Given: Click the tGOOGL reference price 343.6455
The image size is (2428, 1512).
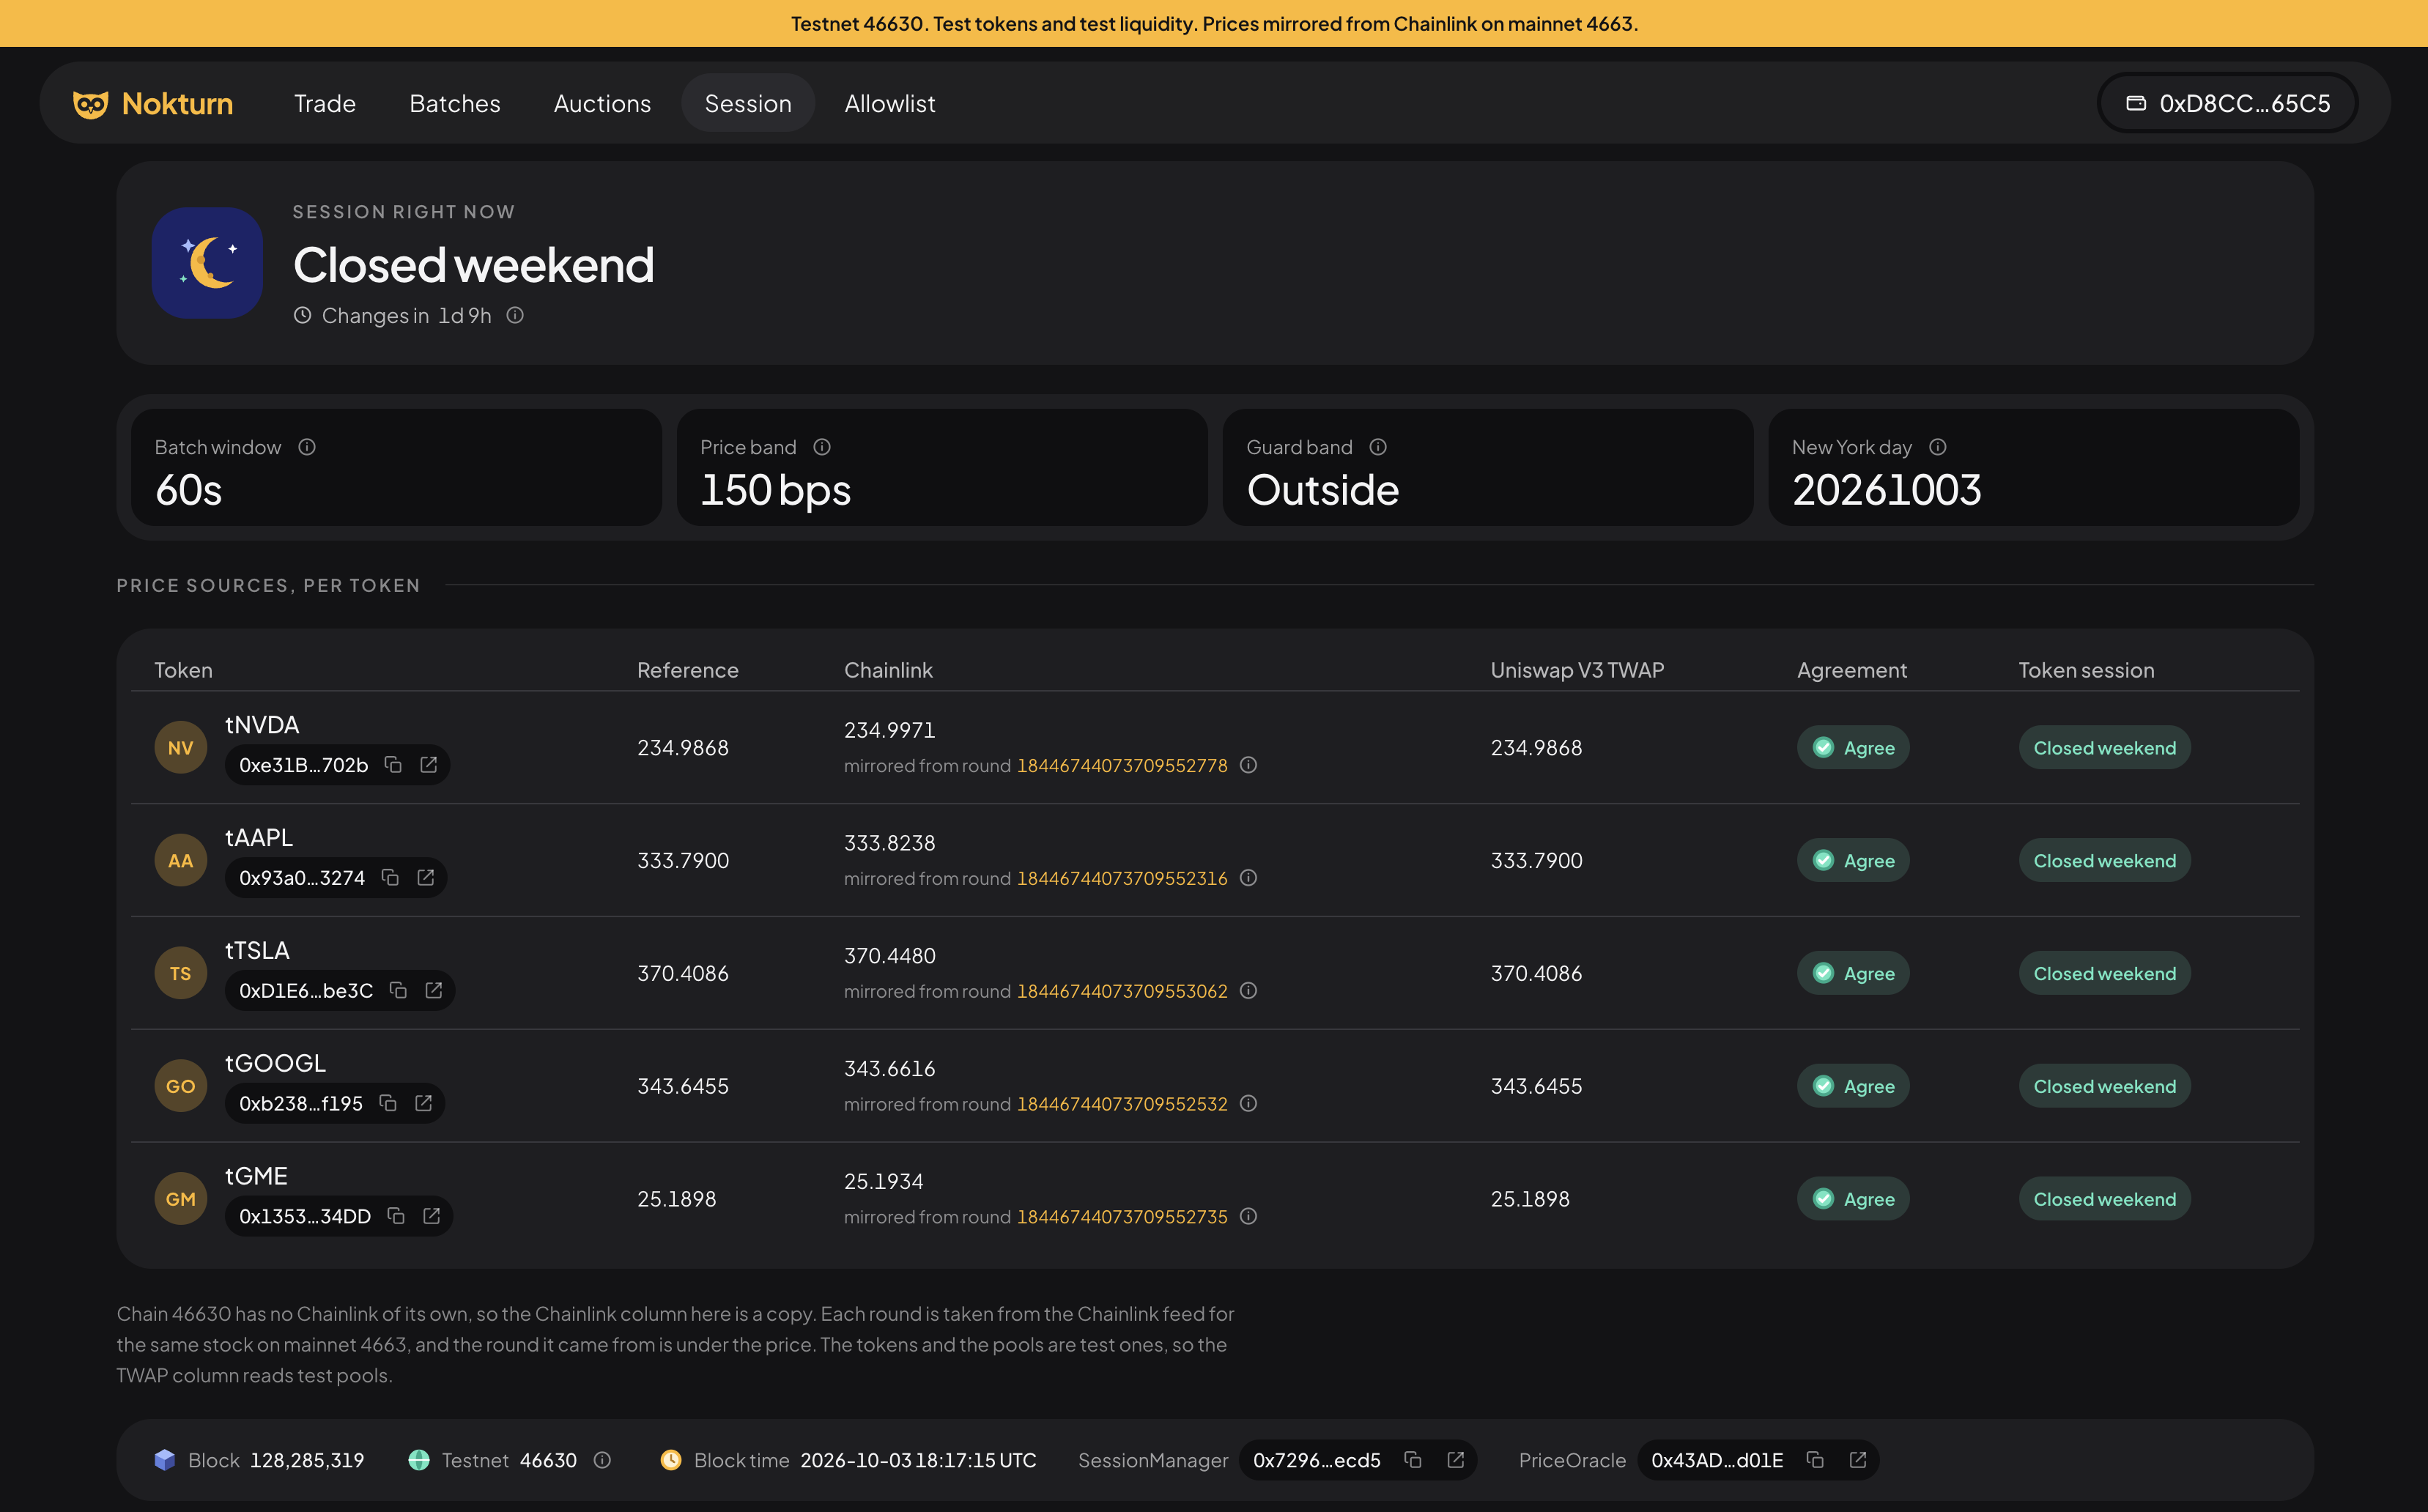Looking at the screenshot, I should [683, 1086].
